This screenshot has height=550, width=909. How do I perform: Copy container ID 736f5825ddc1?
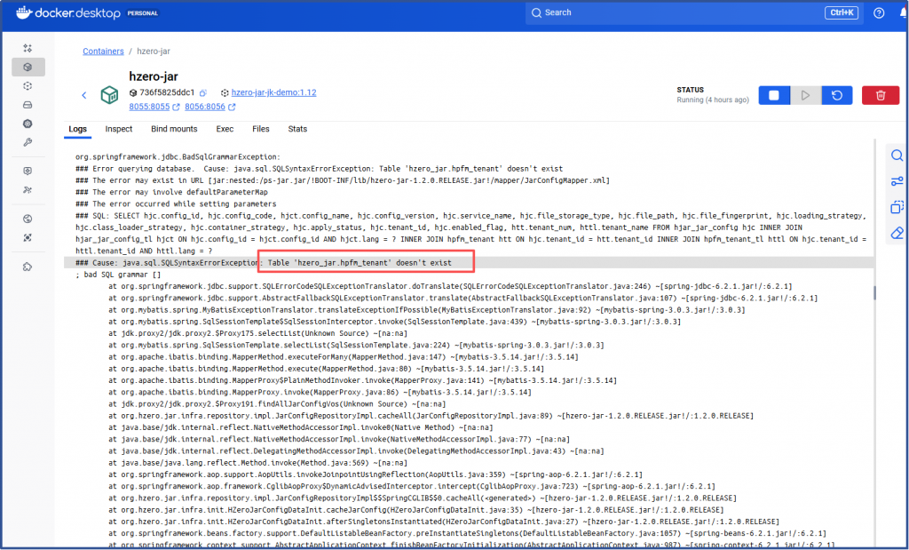(x=203, y=92)
